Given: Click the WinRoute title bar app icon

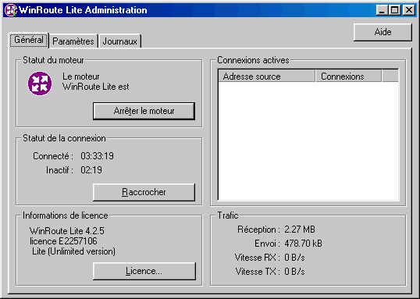Looking at the screenshot, I should [x=11, y=10].
